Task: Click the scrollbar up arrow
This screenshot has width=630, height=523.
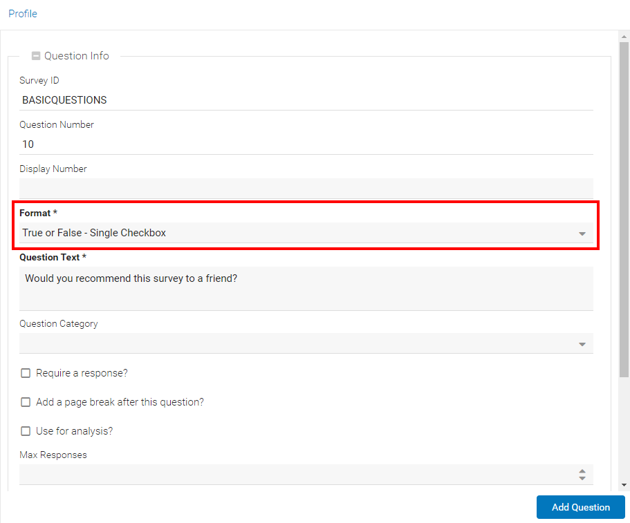Action: point(624,37)
